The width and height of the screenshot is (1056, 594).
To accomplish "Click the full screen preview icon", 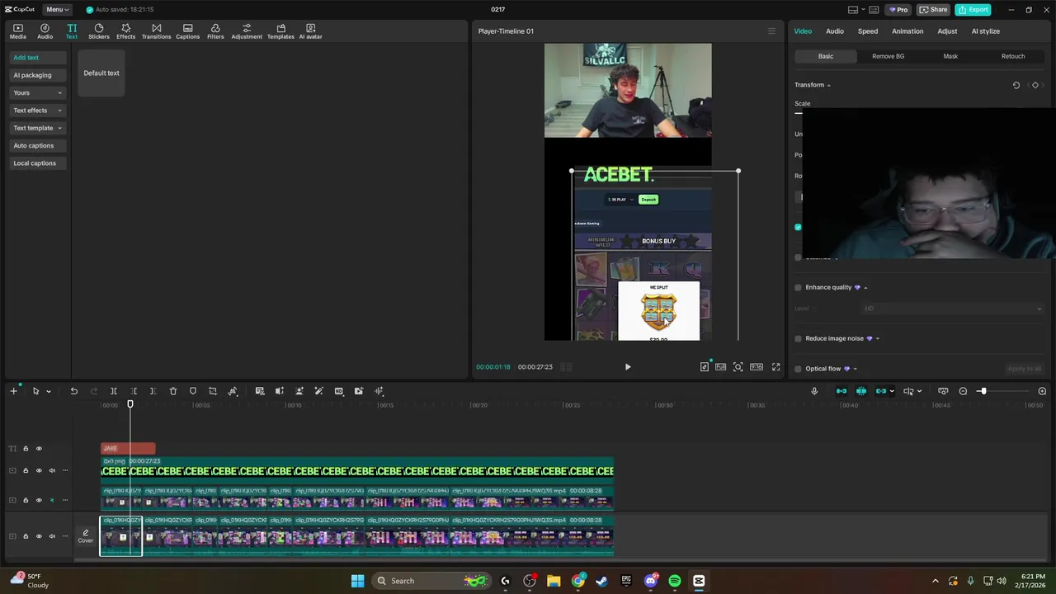I will pyautogui.click(x=775, y=367).
